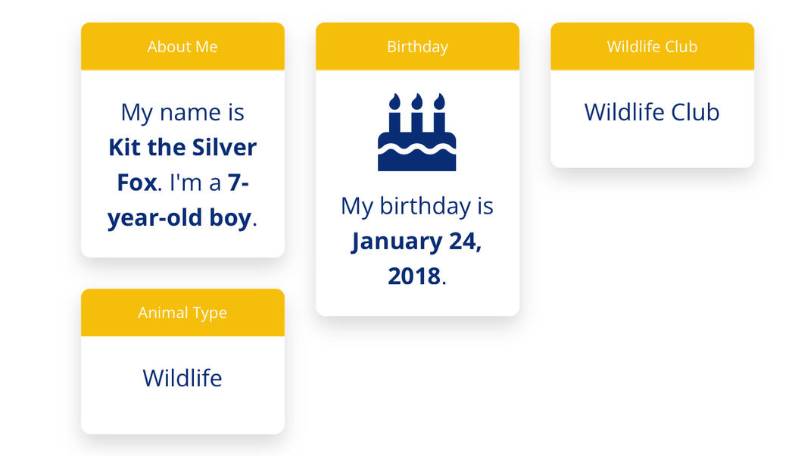Click the left candle on the cake icon
795x456 pixels.
[x=394, y=113]
